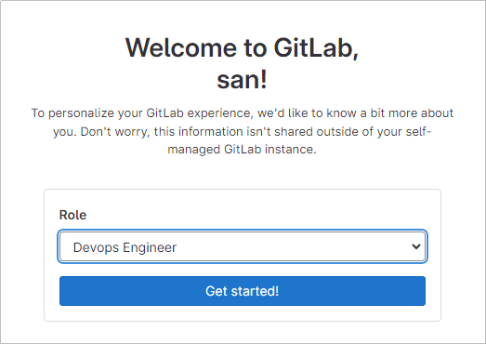Click the word Get on blue button

217,291
